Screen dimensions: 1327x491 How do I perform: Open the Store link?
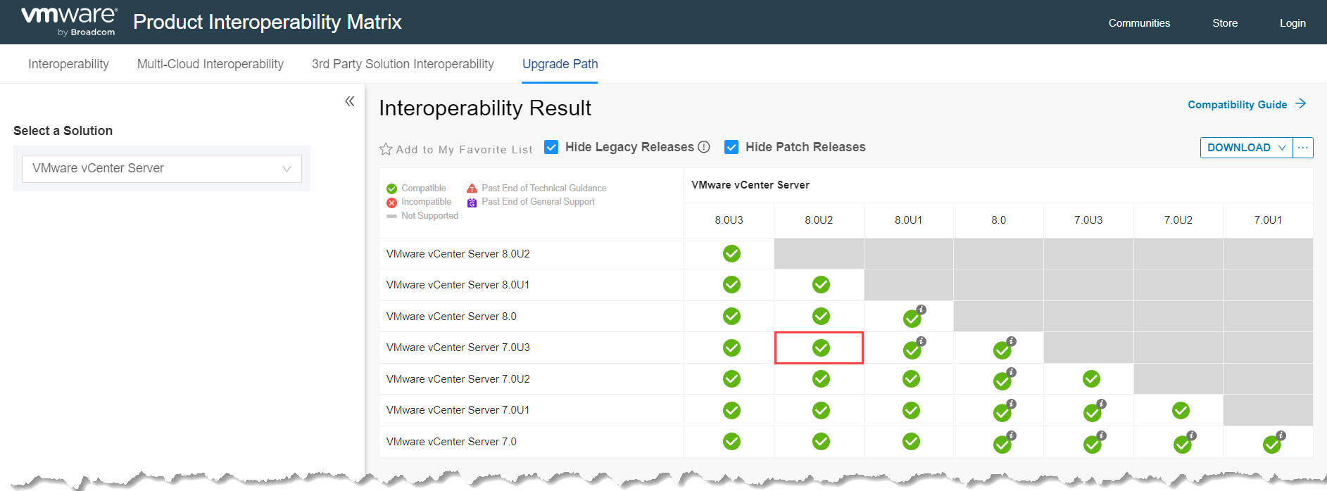click(x=1225, y=23)
